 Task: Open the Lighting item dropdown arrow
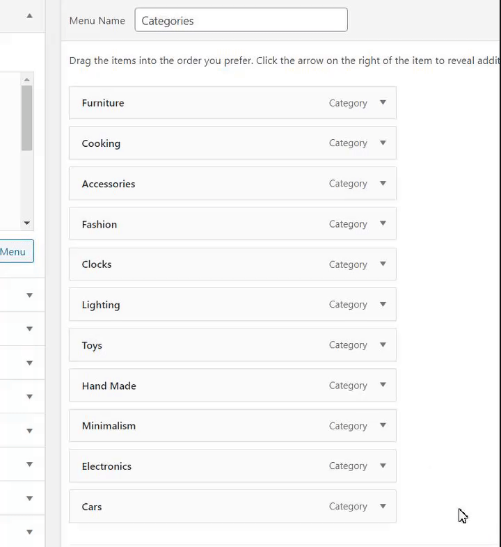pyautogui.click(x=383, y=305)
